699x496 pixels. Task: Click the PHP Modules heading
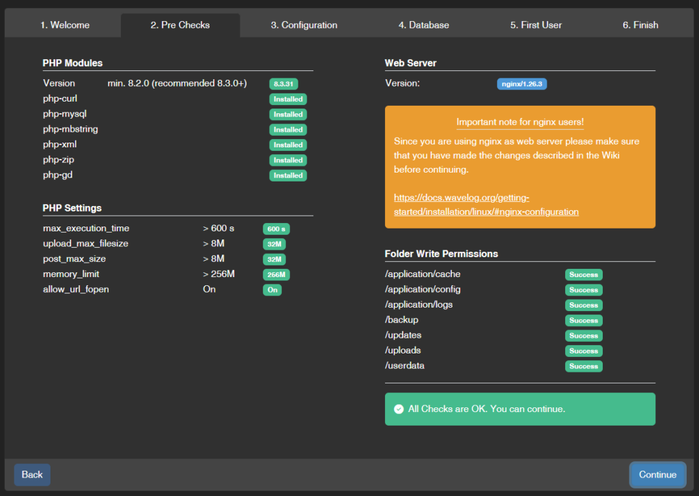coord(72,63)
